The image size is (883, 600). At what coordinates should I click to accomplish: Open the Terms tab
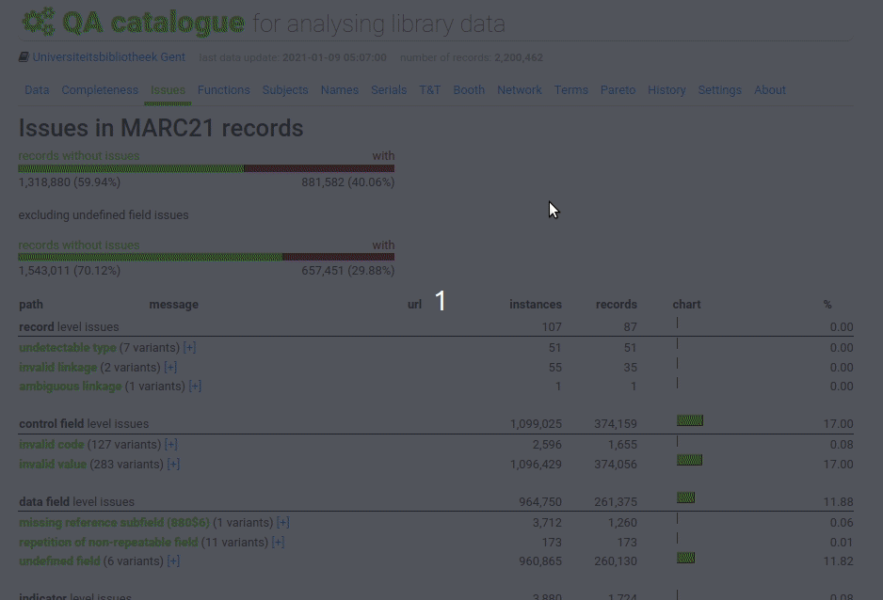(x=571, y=90)
